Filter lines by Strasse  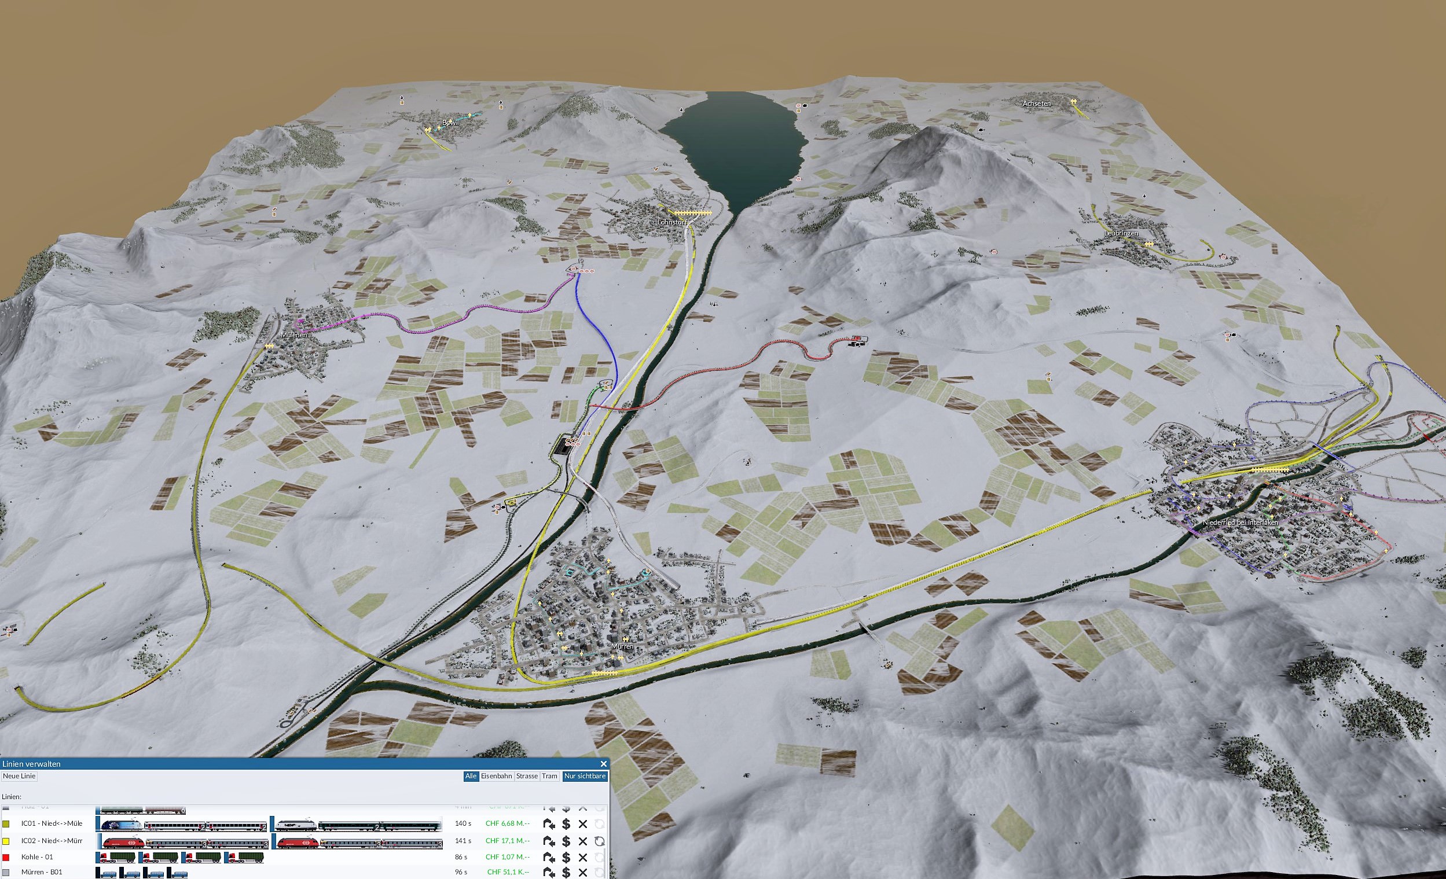point(526,776)
